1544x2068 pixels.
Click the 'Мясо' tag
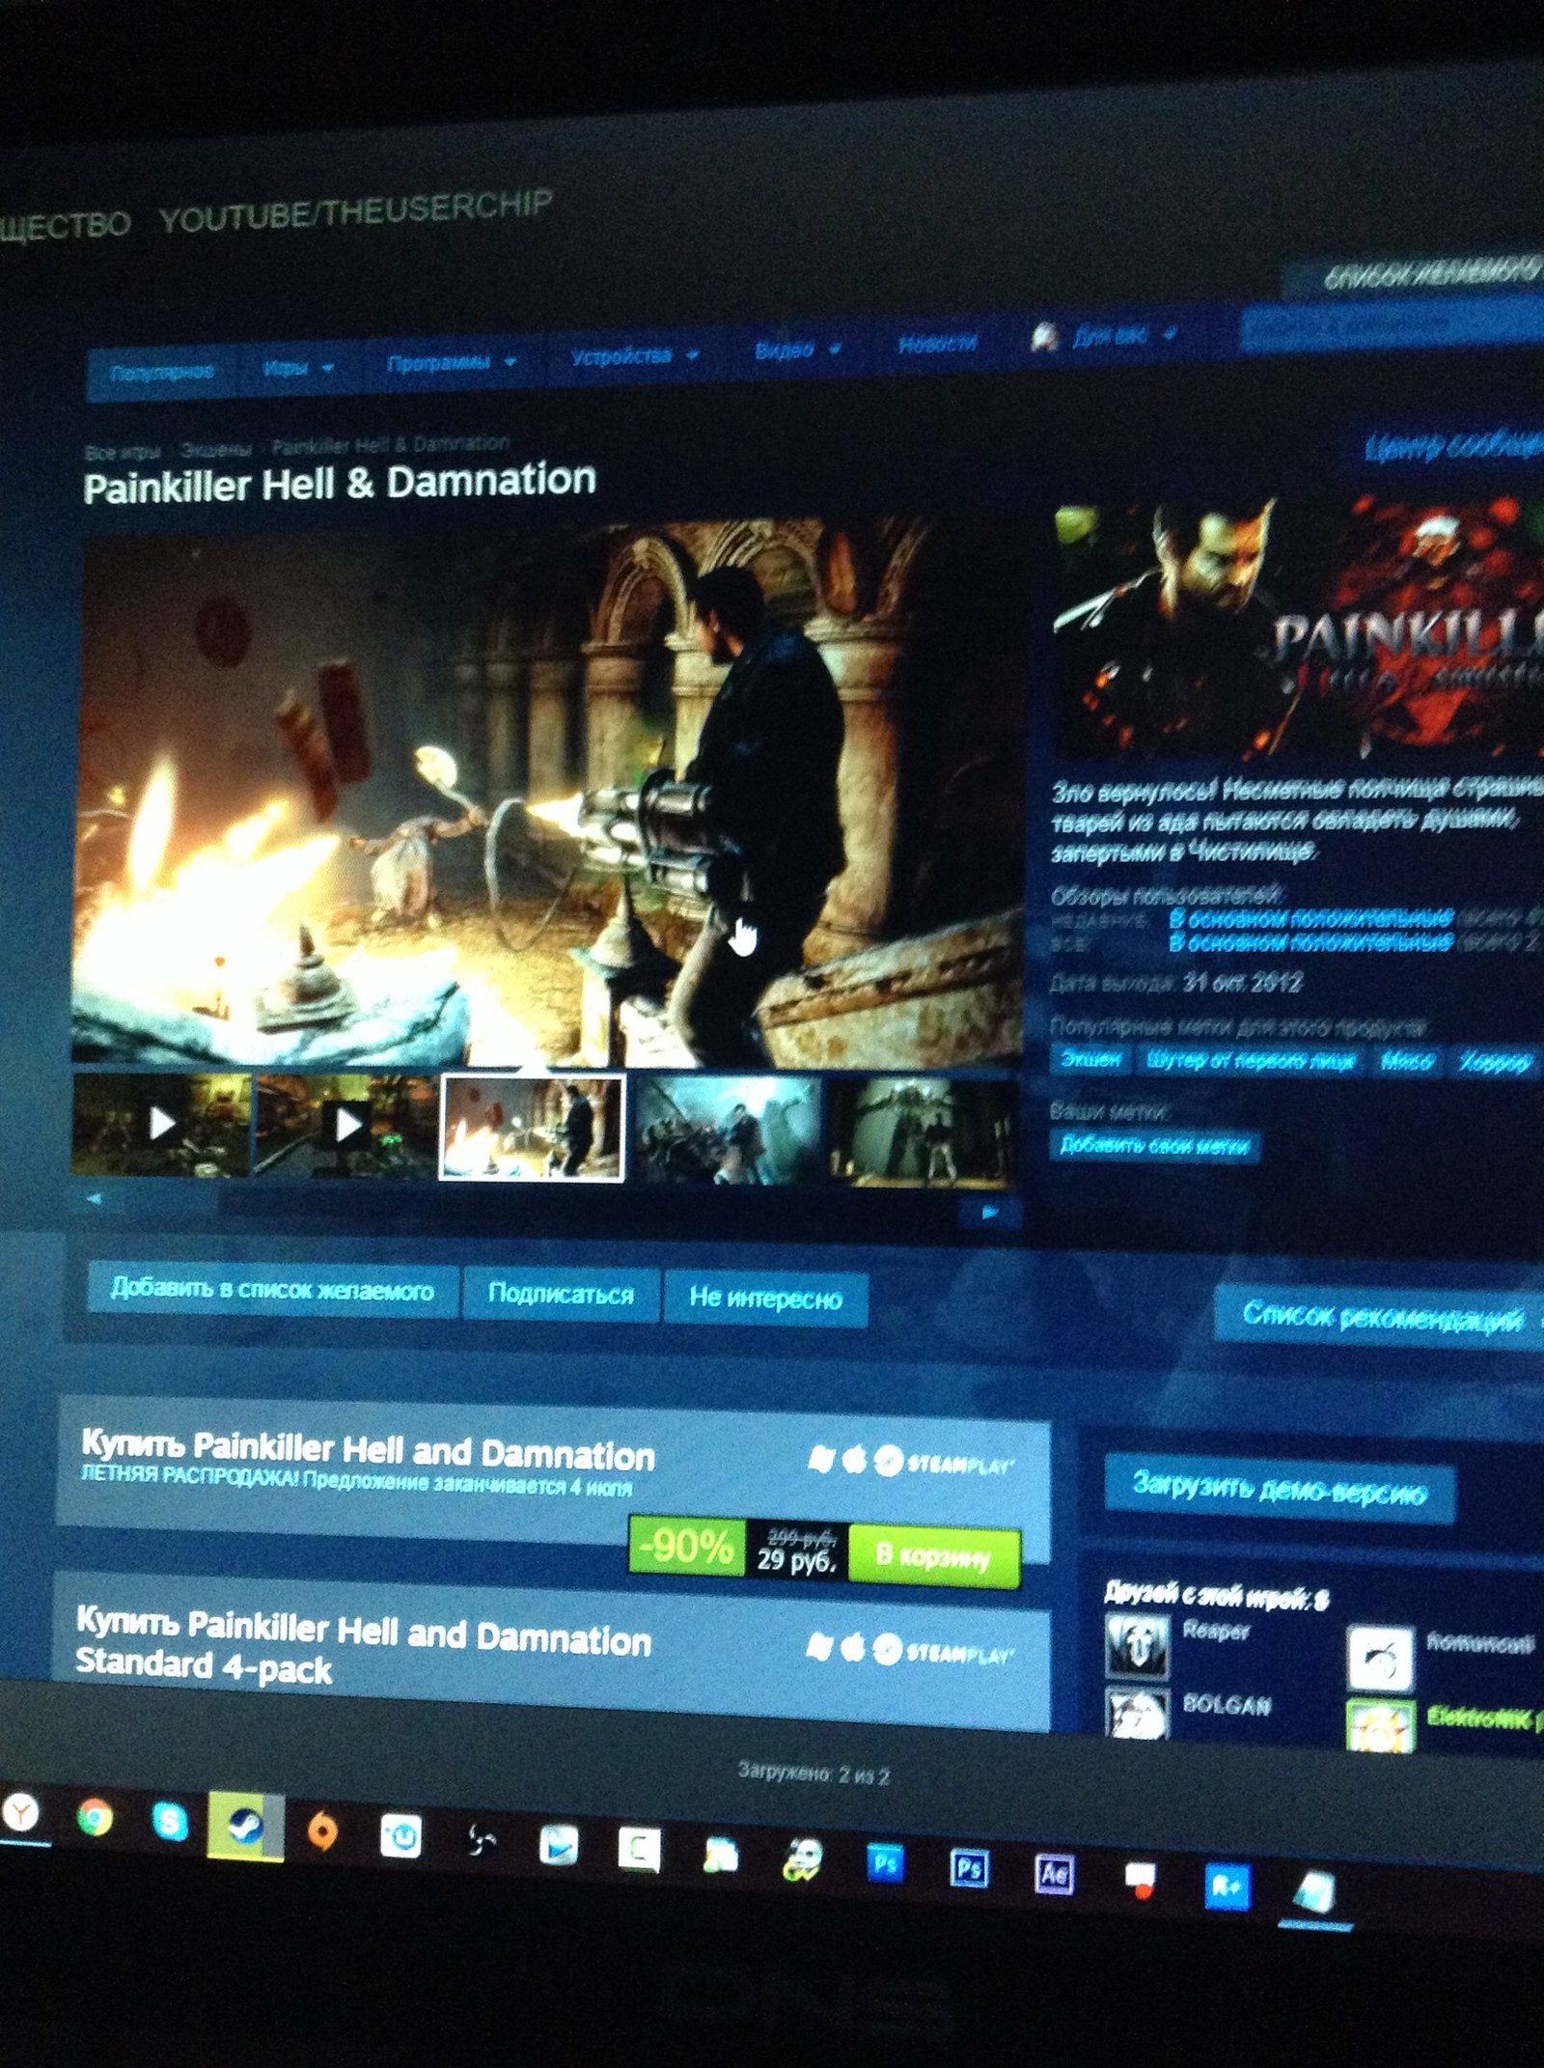[x=1406, y=1062]
